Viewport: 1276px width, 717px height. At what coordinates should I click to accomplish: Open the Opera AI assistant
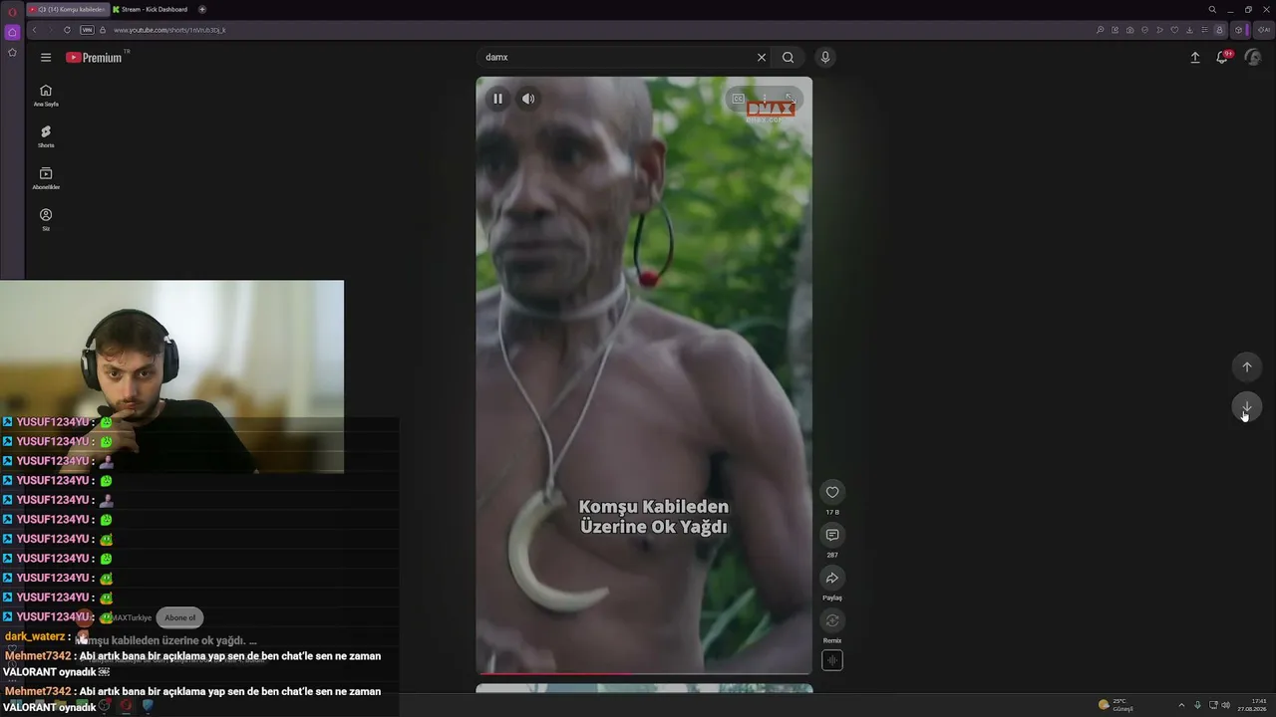coord(1264,30)
